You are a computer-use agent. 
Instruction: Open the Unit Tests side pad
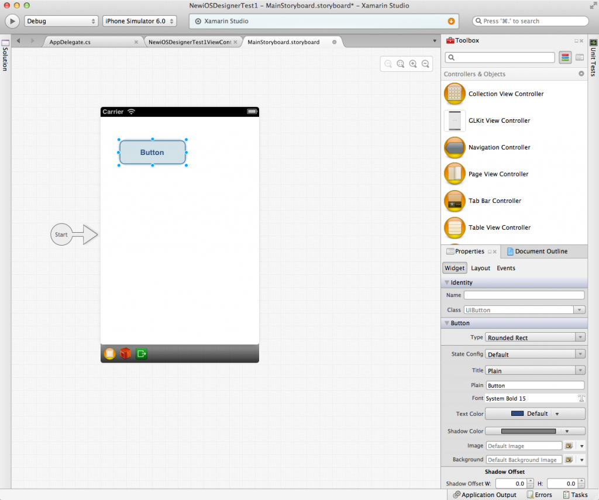(x=593, y=57)
